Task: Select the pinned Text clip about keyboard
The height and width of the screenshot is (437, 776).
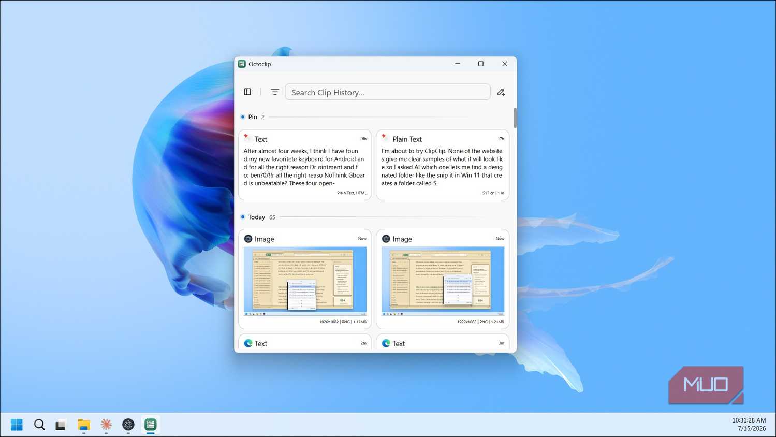Action: (x=305, y=165)
